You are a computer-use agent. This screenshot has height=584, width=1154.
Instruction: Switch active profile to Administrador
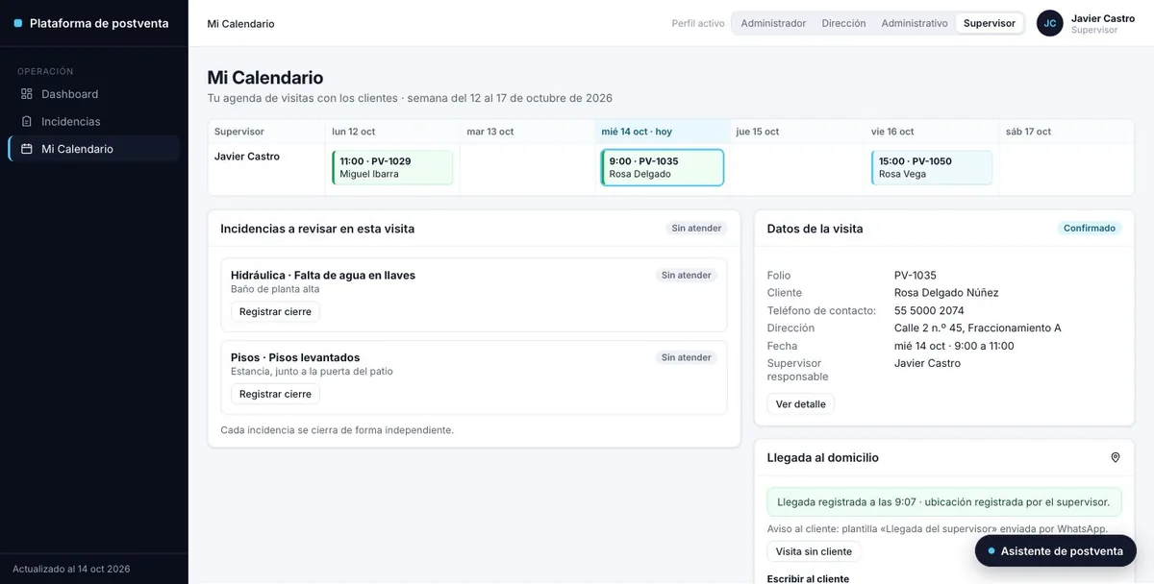tap(773, 23)
